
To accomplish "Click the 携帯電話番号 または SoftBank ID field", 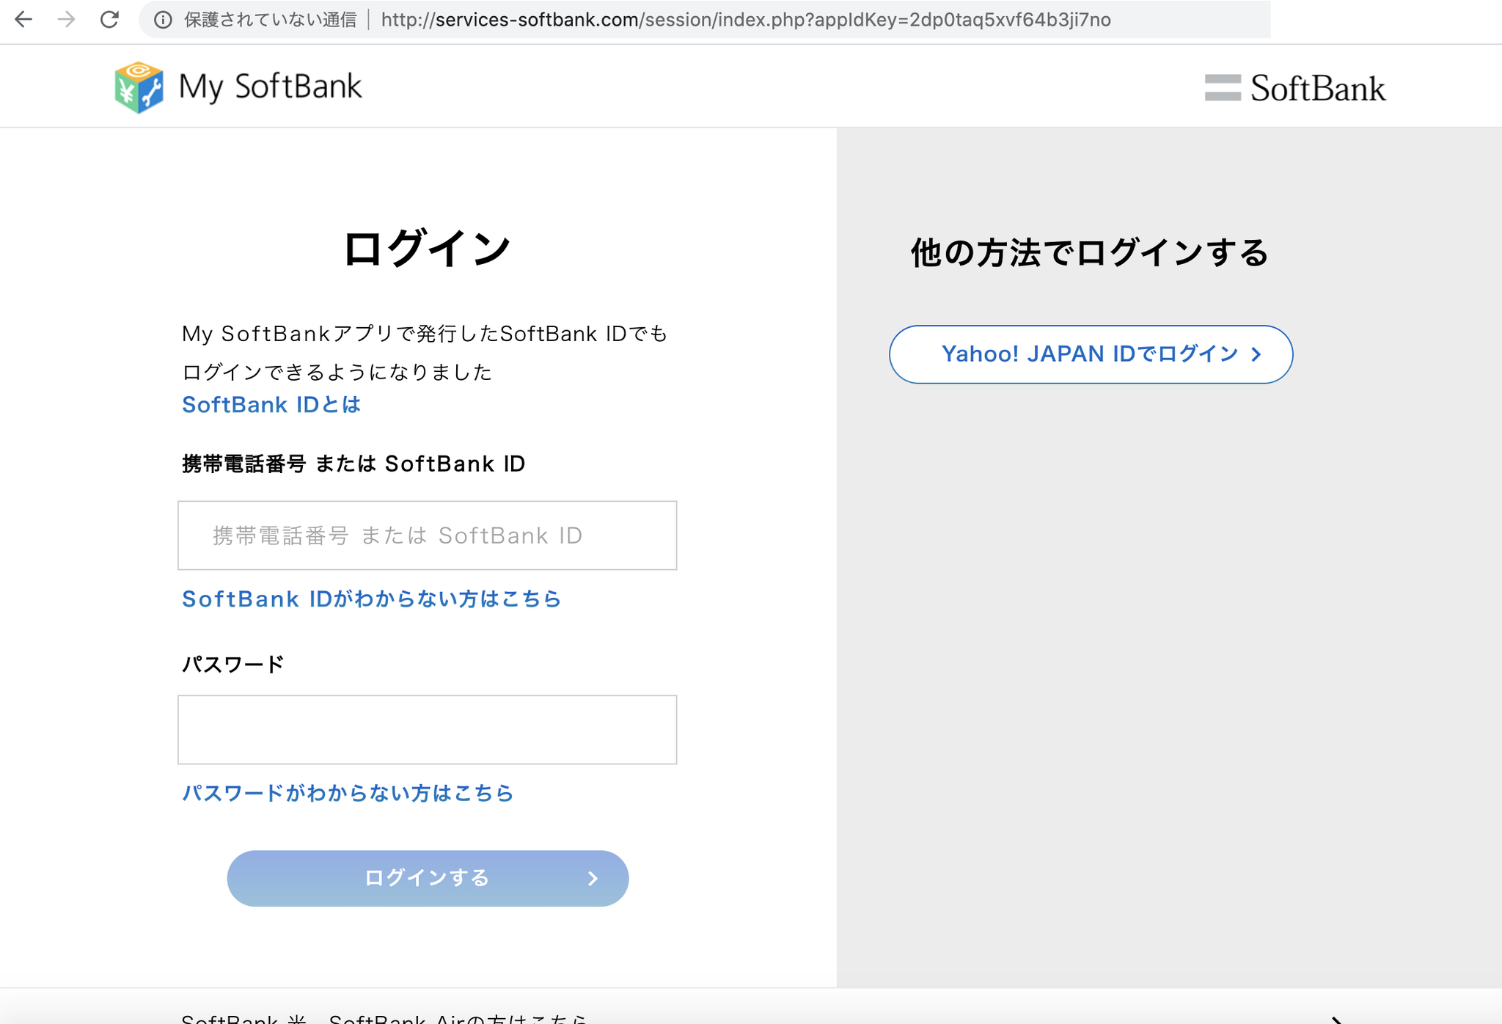I will coord(427,535).
